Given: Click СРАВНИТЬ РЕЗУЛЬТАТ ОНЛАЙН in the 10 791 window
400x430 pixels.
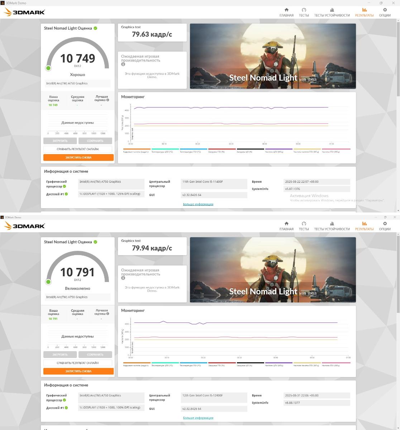Looking at the screenshot, I should pyautogui.click(x=78, y=363).
